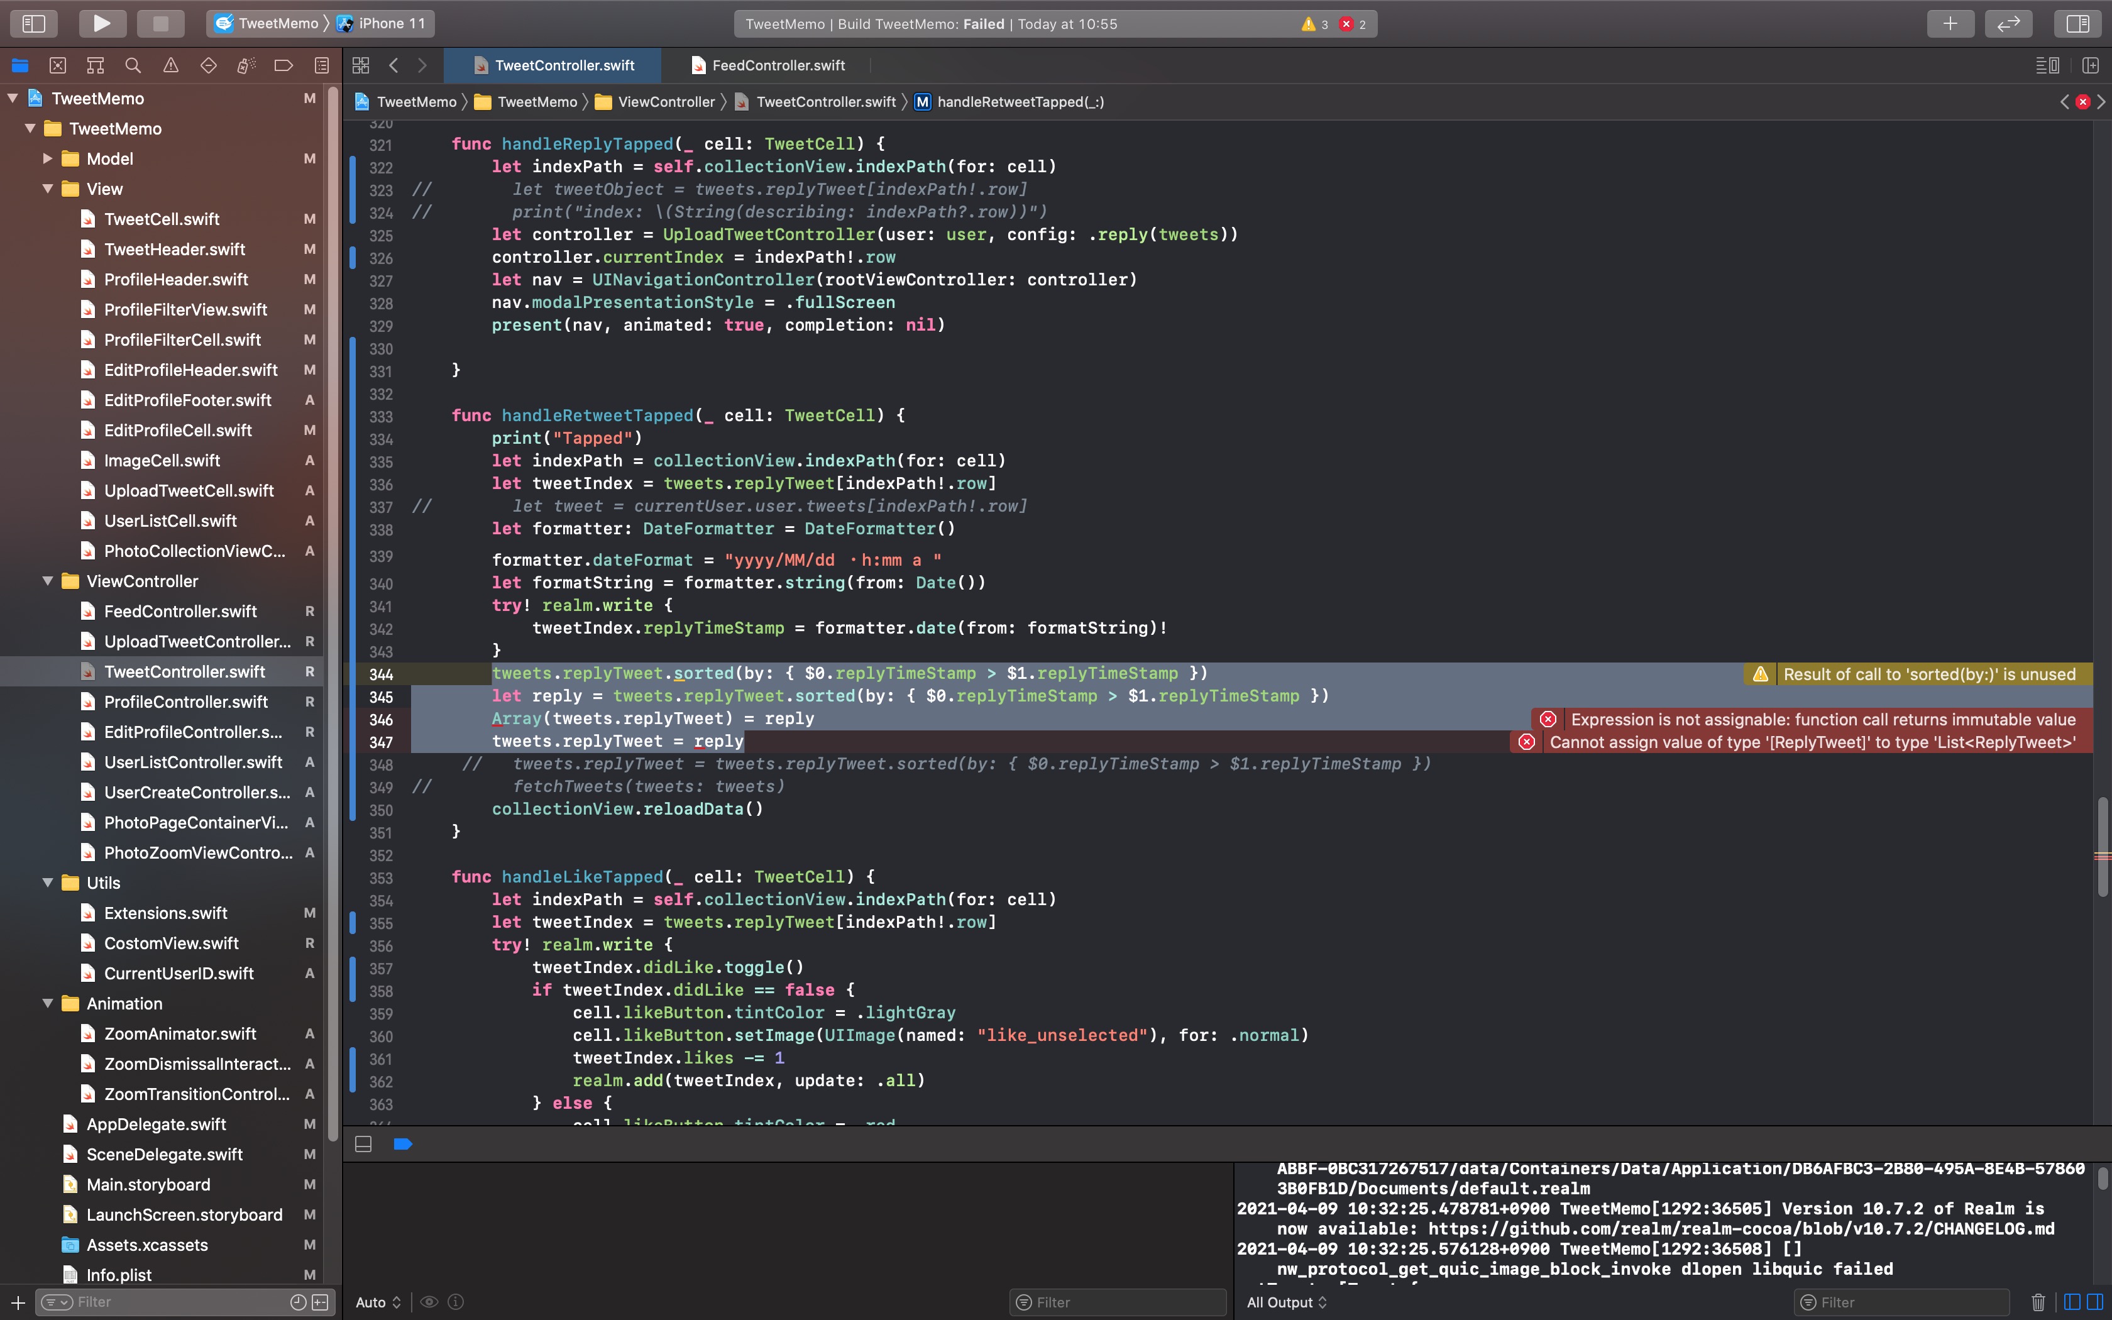Open the Library with the plus button
Image resolution: width=2112 pixels, height=1320 pixels.
pos(1952,24)
